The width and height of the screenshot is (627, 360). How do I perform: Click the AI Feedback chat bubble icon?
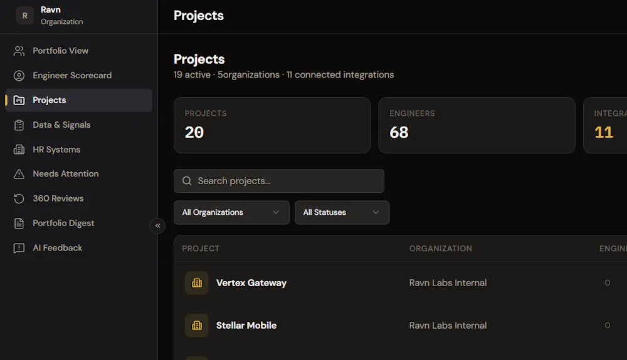19,248
